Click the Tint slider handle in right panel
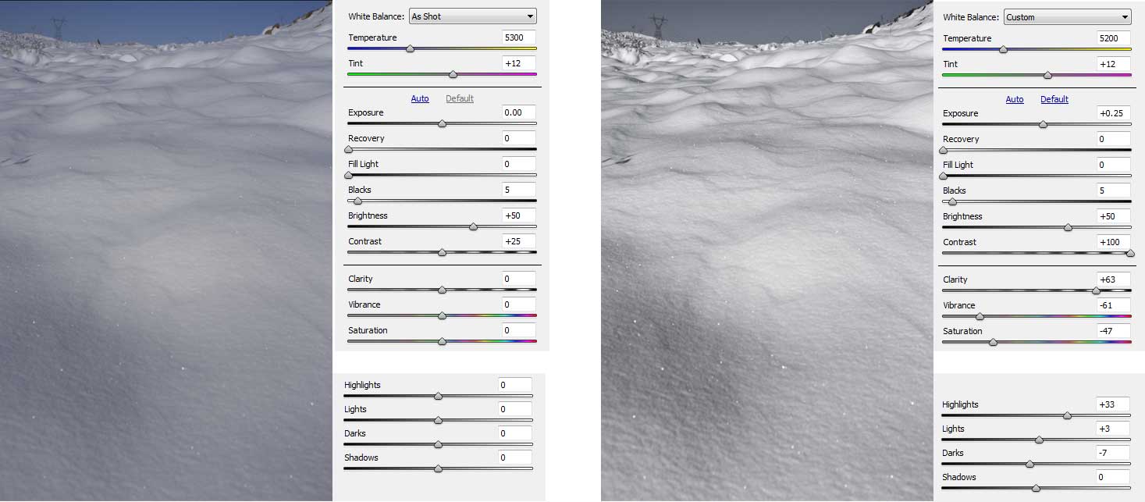The image size is (1145, 502). 1047,75
